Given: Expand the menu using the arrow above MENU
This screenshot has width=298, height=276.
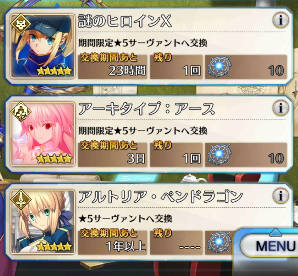Looking at the screenshot, I should click(x=275, y=232).
